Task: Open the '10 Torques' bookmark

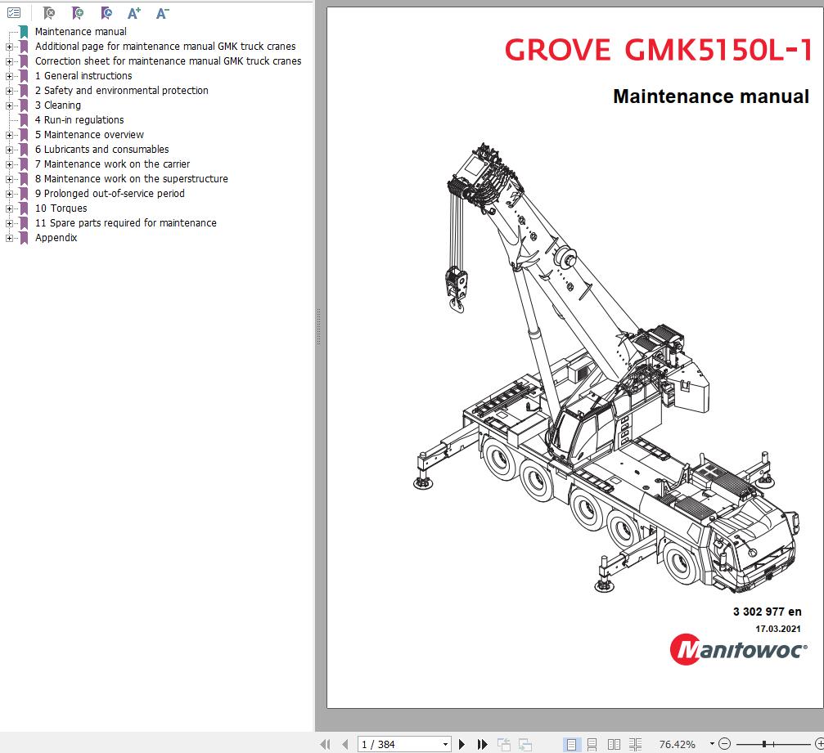Action: pos(61,208)
